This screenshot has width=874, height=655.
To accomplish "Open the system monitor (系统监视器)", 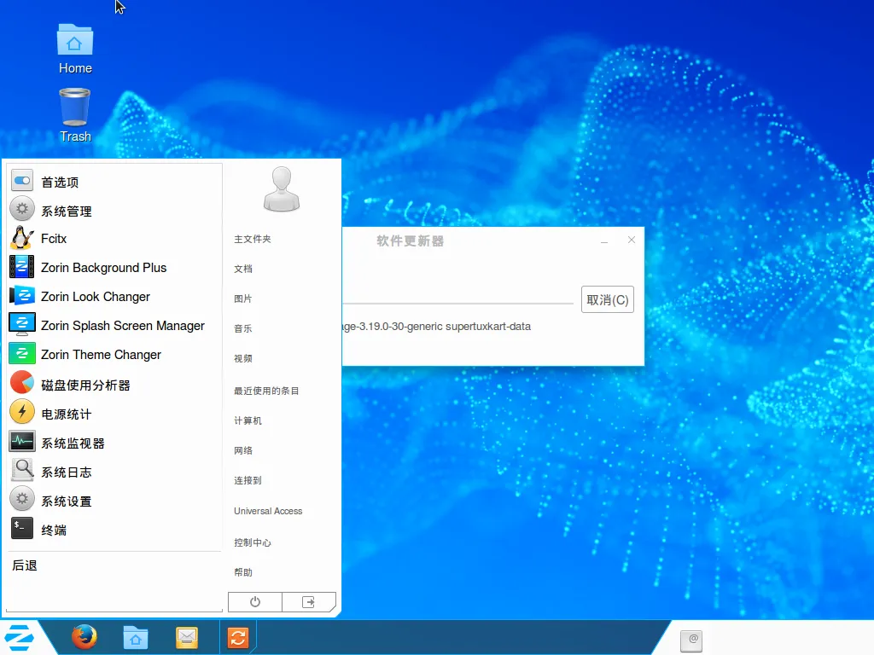I will (x=73, y=443).
